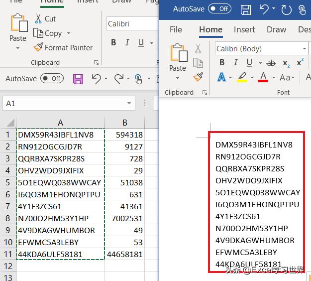Open the Word Home tab
This screenshot has height=281, width=311.
click(210, 29)
